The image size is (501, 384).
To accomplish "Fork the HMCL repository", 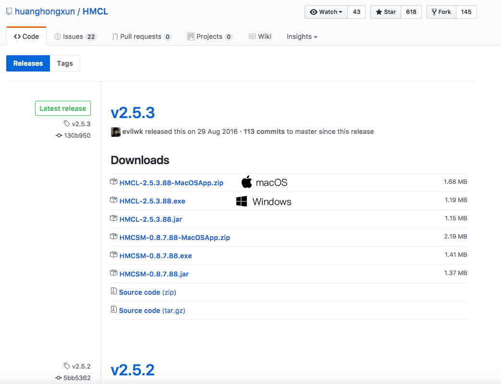I will coord(441,12).
